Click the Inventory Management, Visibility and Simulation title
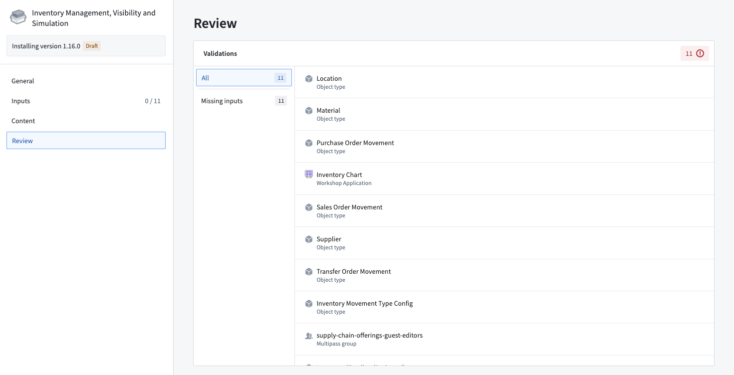The width and height of the screenshot is (734, 375). pos(94,18)
